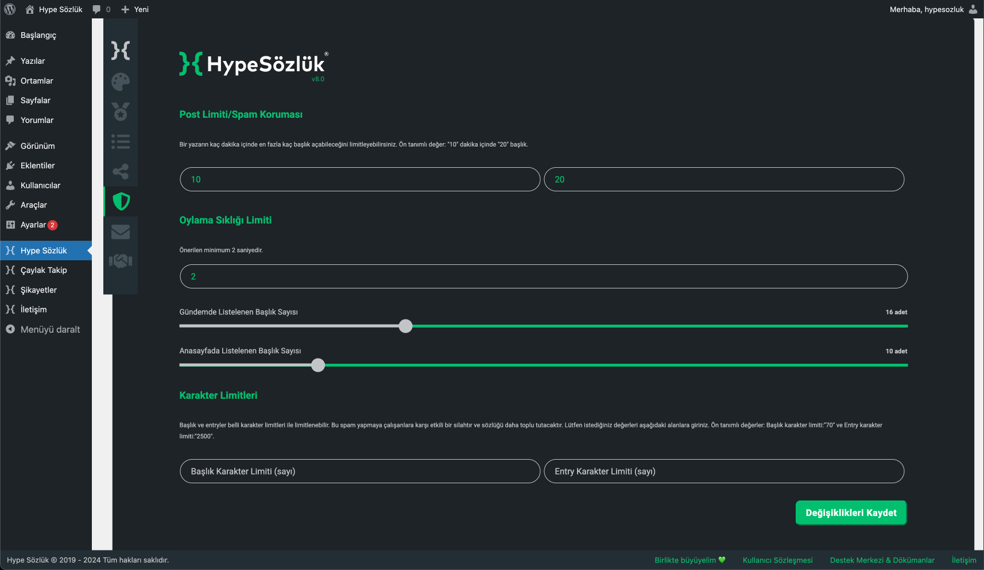Image resolution: width=984 pixels, height=570 pixels.
Task: Click the user avatar icon top right
Action: 973,9
